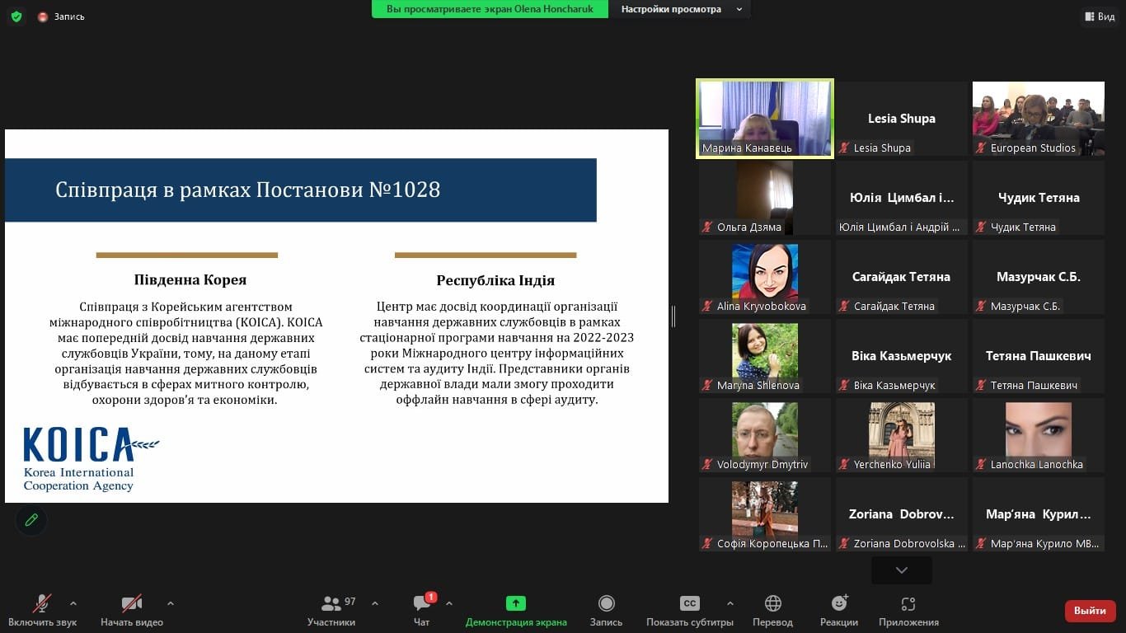Open the Вид view layout menu
The image size is (1126, 633).
(1100, 16)
